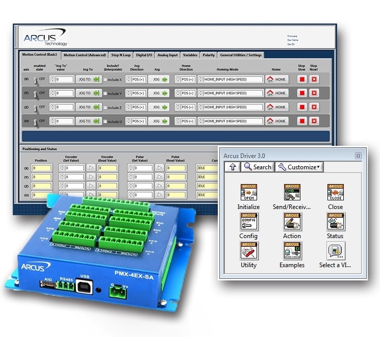Image resolution: width=380 pixels, height=337 pixels.
Task: Close the Arcus Driver 3.0 palette
Action: (x=358, y=156)
